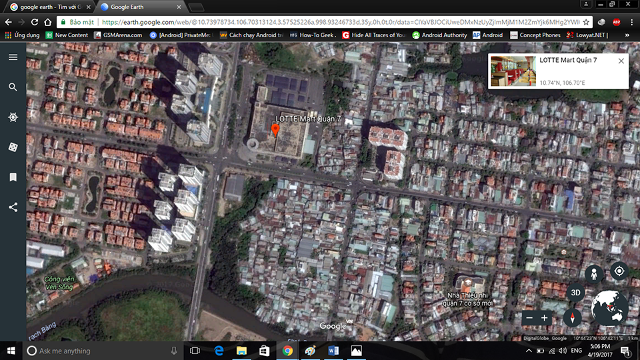Open File Explorer from taskbar

pos(241,351)
